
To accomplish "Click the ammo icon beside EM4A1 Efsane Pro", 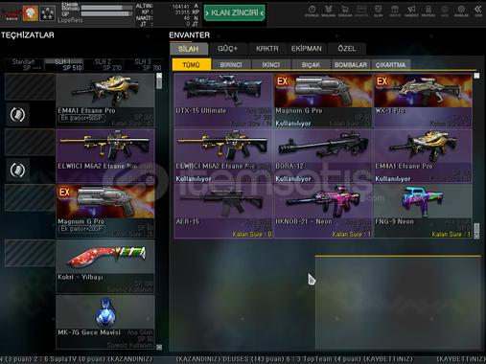I will click(17, 114).
